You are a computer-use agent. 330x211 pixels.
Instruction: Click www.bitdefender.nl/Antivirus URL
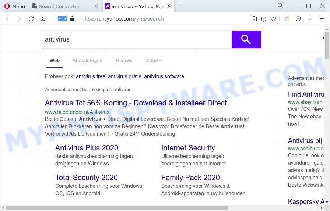(77, 112)
